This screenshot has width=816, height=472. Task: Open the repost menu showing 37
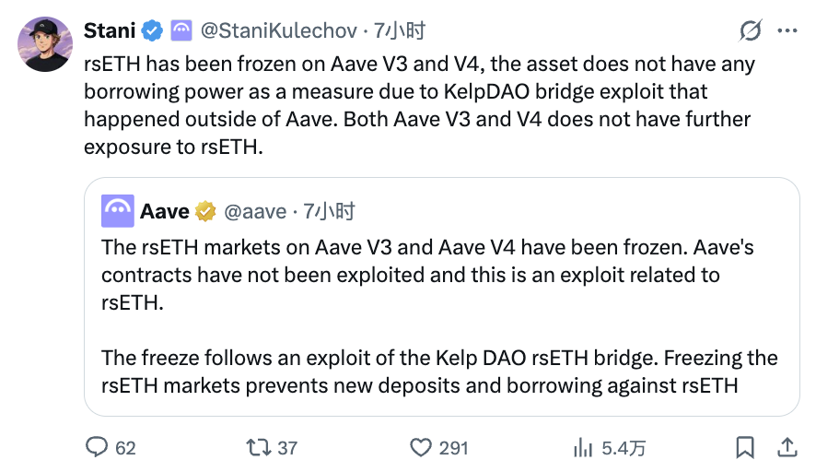259,447
